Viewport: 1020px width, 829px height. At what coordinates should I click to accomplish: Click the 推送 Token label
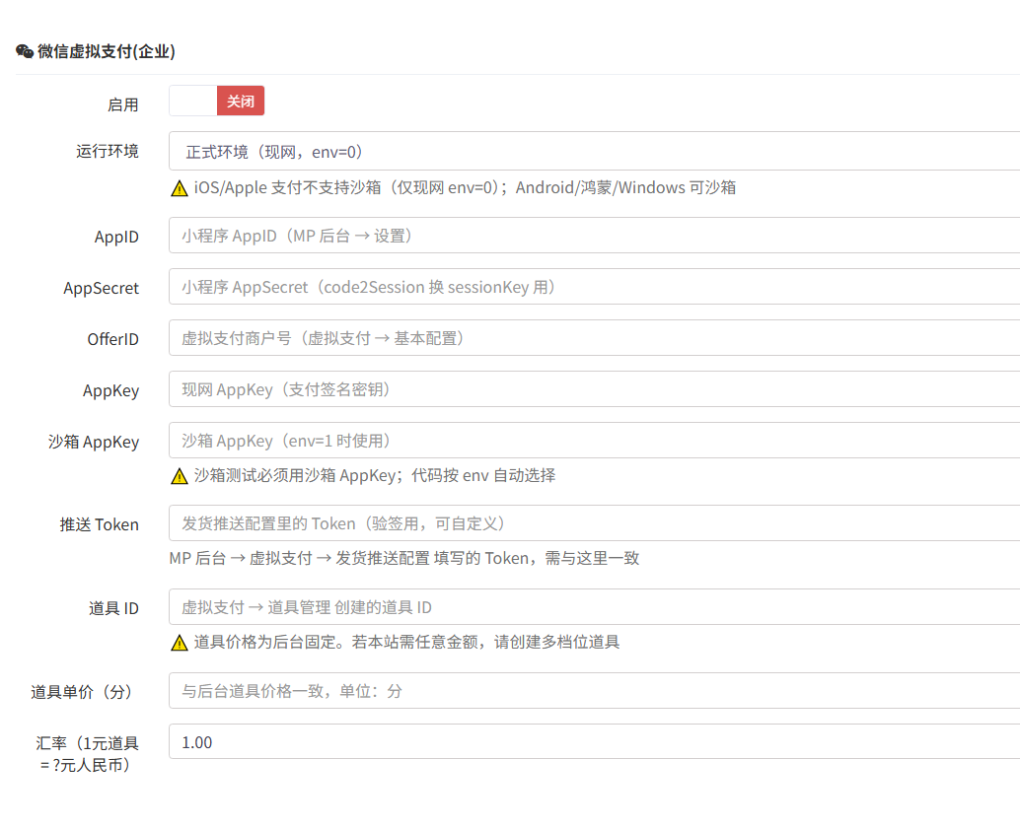click(100, 524)
